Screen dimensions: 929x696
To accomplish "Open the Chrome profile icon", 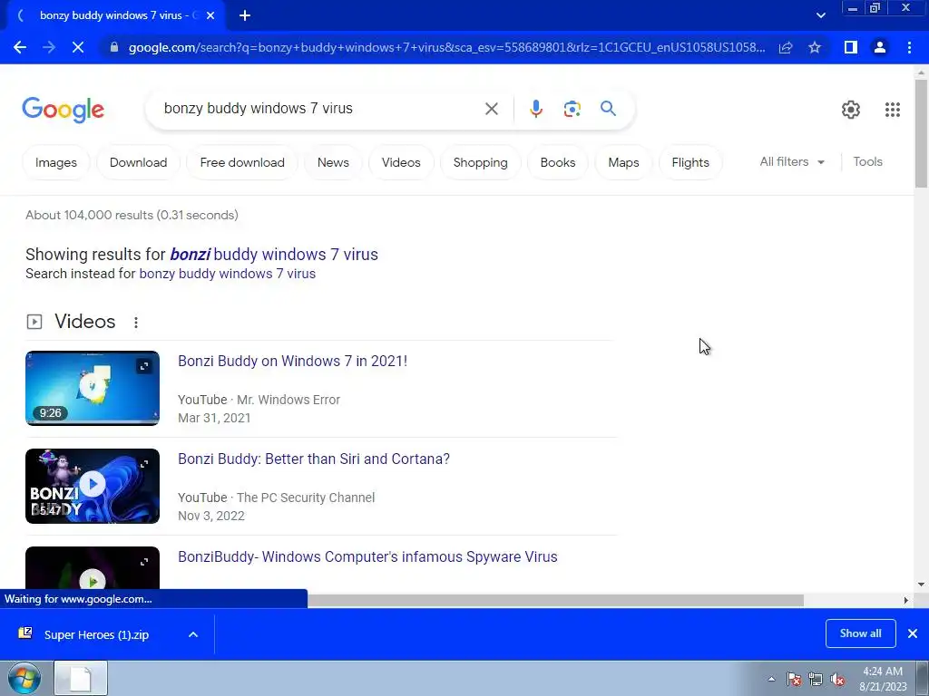I will pos(880,47).
